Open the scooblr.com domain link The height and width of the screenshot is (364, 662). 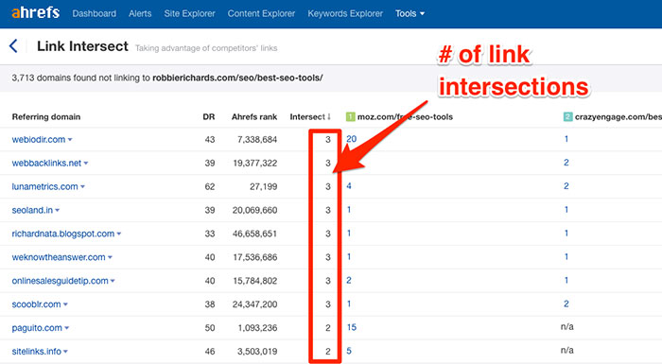36,304
